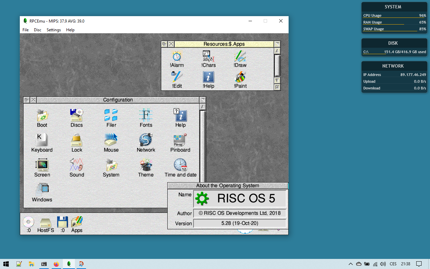
Task: Open the Fonts configuration icon
Action: point(146,116)
